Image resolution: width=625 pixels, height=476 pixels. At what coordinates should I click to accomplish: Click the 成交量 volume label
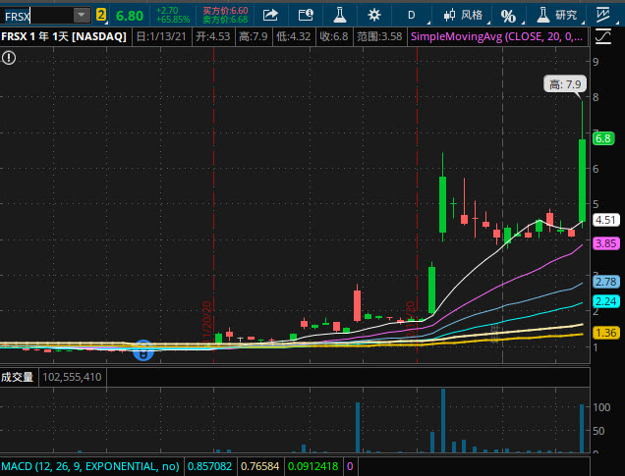pyautogui.click(x=17, y=377)
